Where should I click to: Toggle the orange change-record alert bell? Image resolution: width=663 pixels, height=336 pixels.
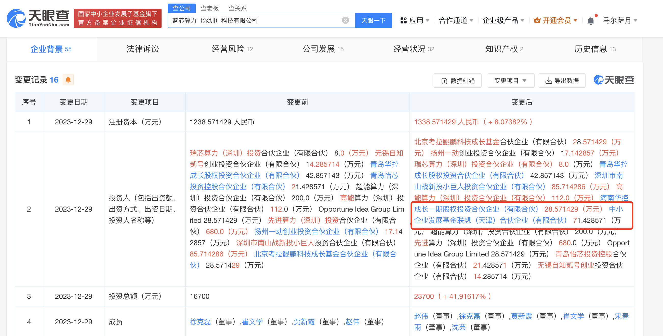tap(68, 80)
